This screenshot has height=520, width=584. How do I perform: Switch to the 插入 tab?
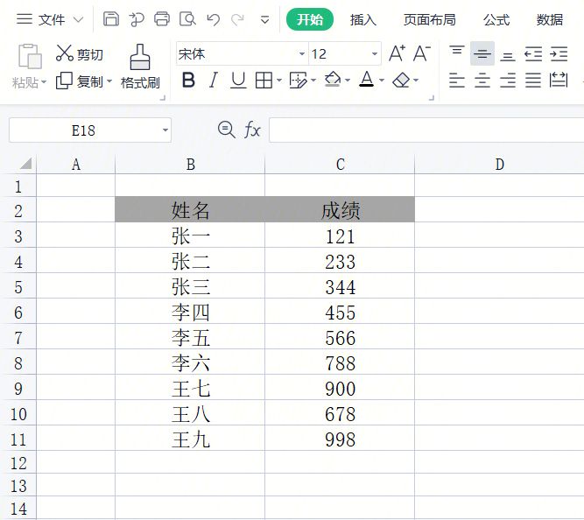pyautogui.click(x=362, y=20)
